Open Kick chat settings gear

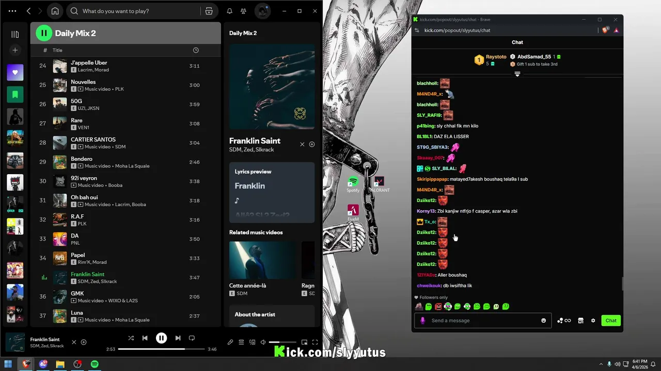pos(593,321)
